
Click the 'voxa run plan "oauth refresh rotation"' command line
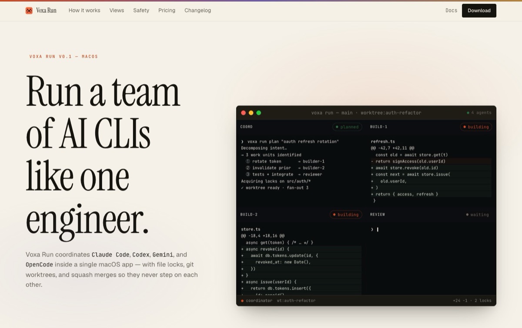290,142
